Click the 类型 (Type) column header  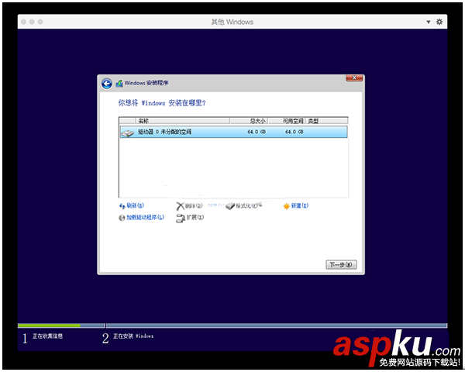point(326,121)
